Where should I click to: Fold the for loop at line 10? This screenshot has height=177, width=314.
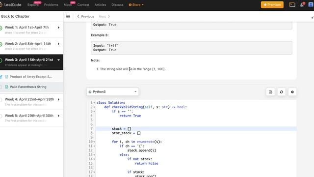point(94,142)
